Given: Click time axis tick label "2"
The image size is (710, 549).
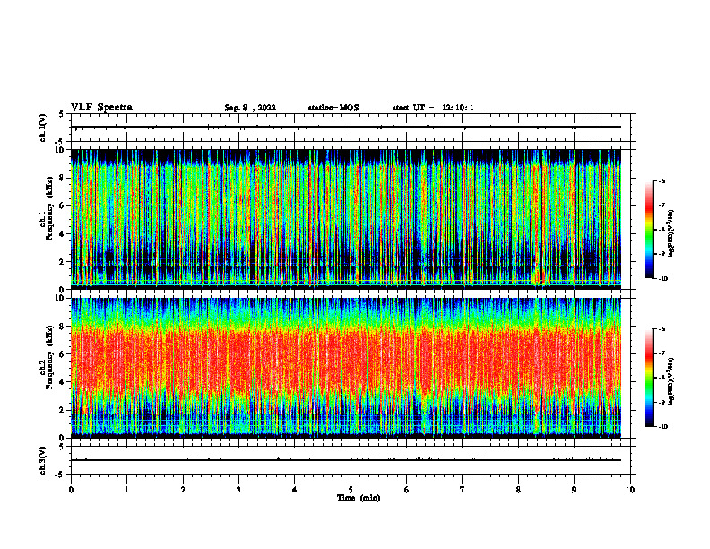Looking at the screenshot, I should coord(183,490).
